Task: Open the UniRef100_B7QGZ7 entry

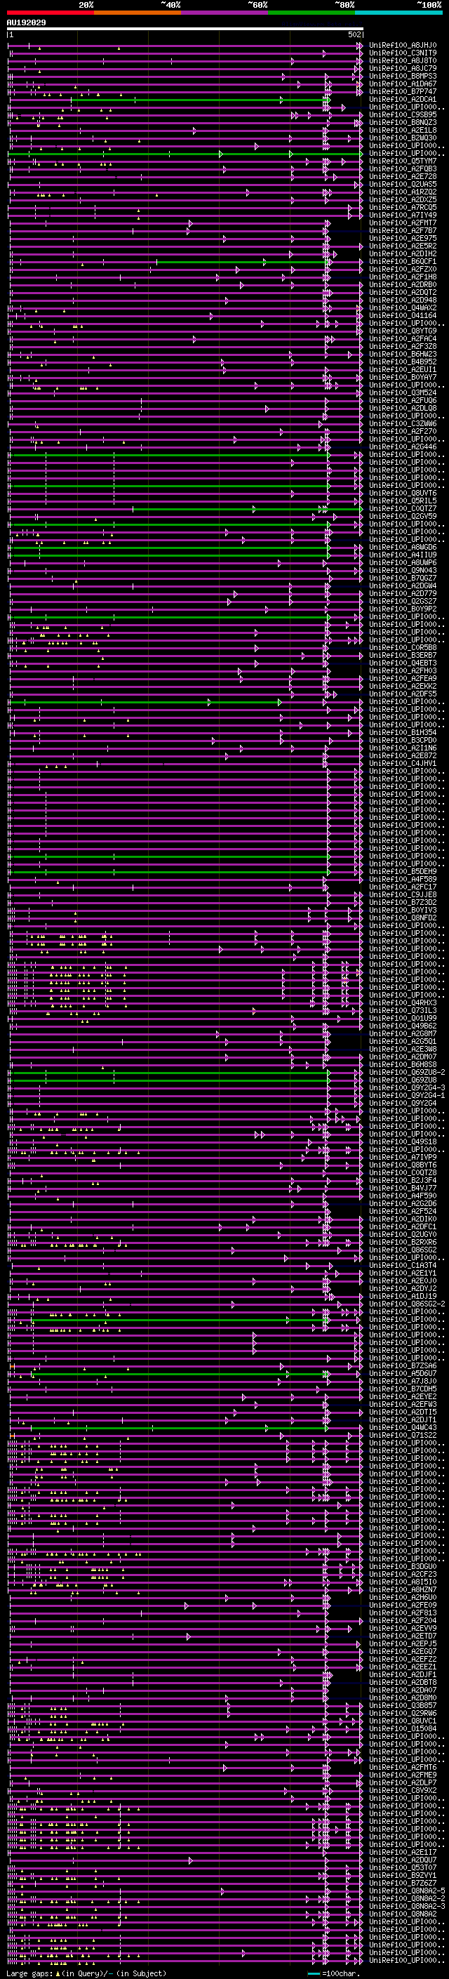Action: click(403, 578)
